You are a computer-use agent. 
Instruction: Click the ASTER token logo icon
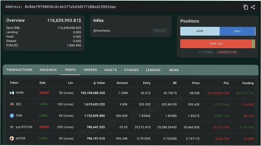click(x=12, y=138)
